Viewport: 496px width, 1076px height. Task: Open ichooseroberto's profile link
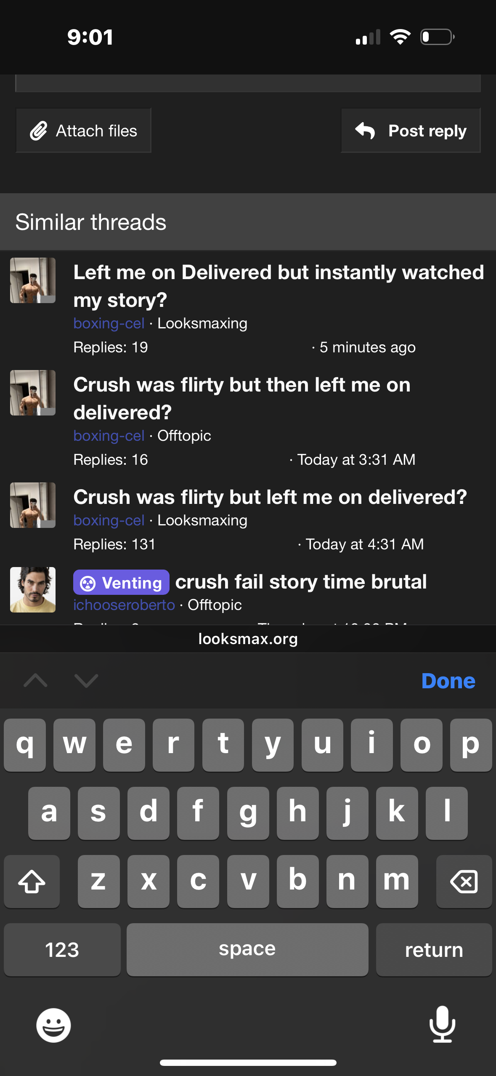[x=124, y=605]
